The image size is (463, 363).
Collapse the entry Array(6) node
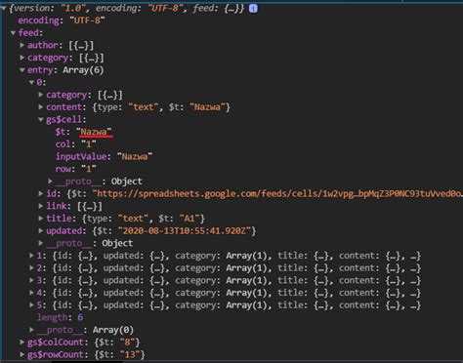22,70
